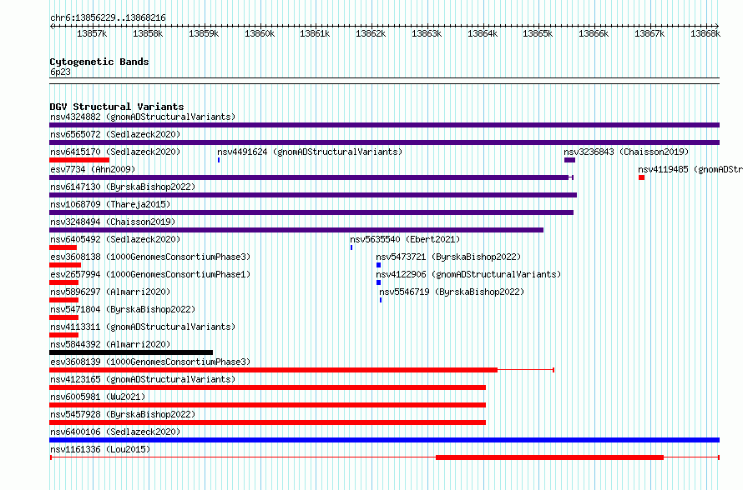The image size is (743, 490).
Task: Click the nsv5635540 Ebert2021 label
Action: [405, 239]
